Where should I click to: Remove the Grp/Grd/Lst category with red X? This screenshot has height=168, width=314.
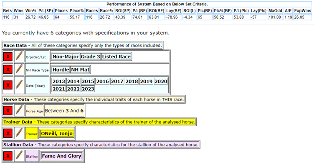coord(8,57)
